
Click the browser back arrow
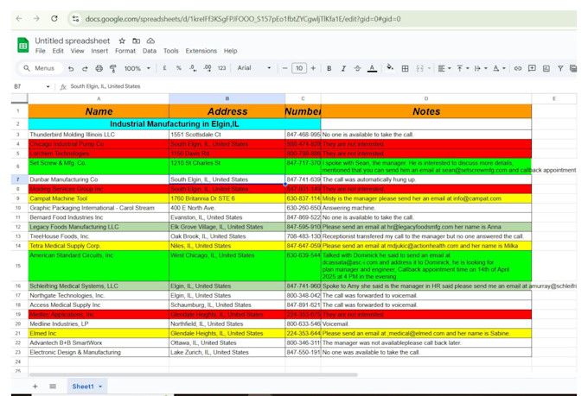tap(19, 18)
